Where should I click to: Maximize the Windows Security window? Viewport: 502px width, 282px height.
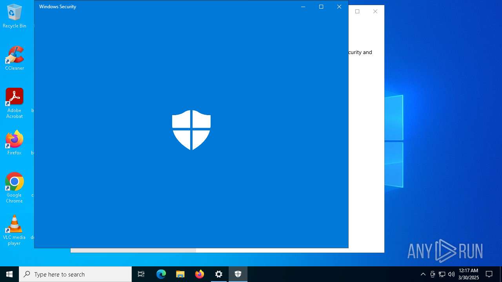[321, 7]
